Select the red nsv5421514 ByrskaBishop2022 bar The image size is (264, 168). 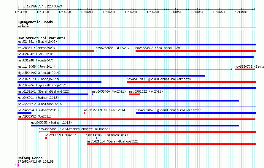click(171, 144)
